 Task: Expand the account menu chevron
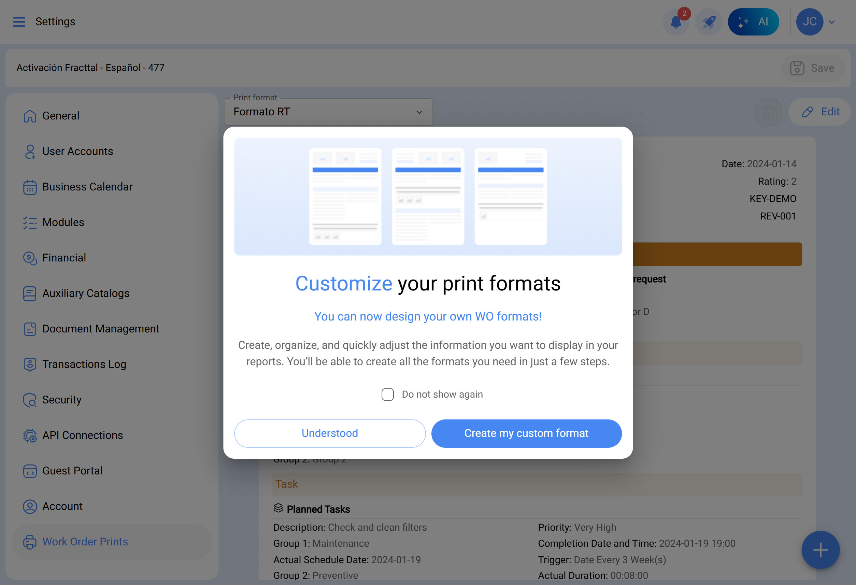point(831,22)
